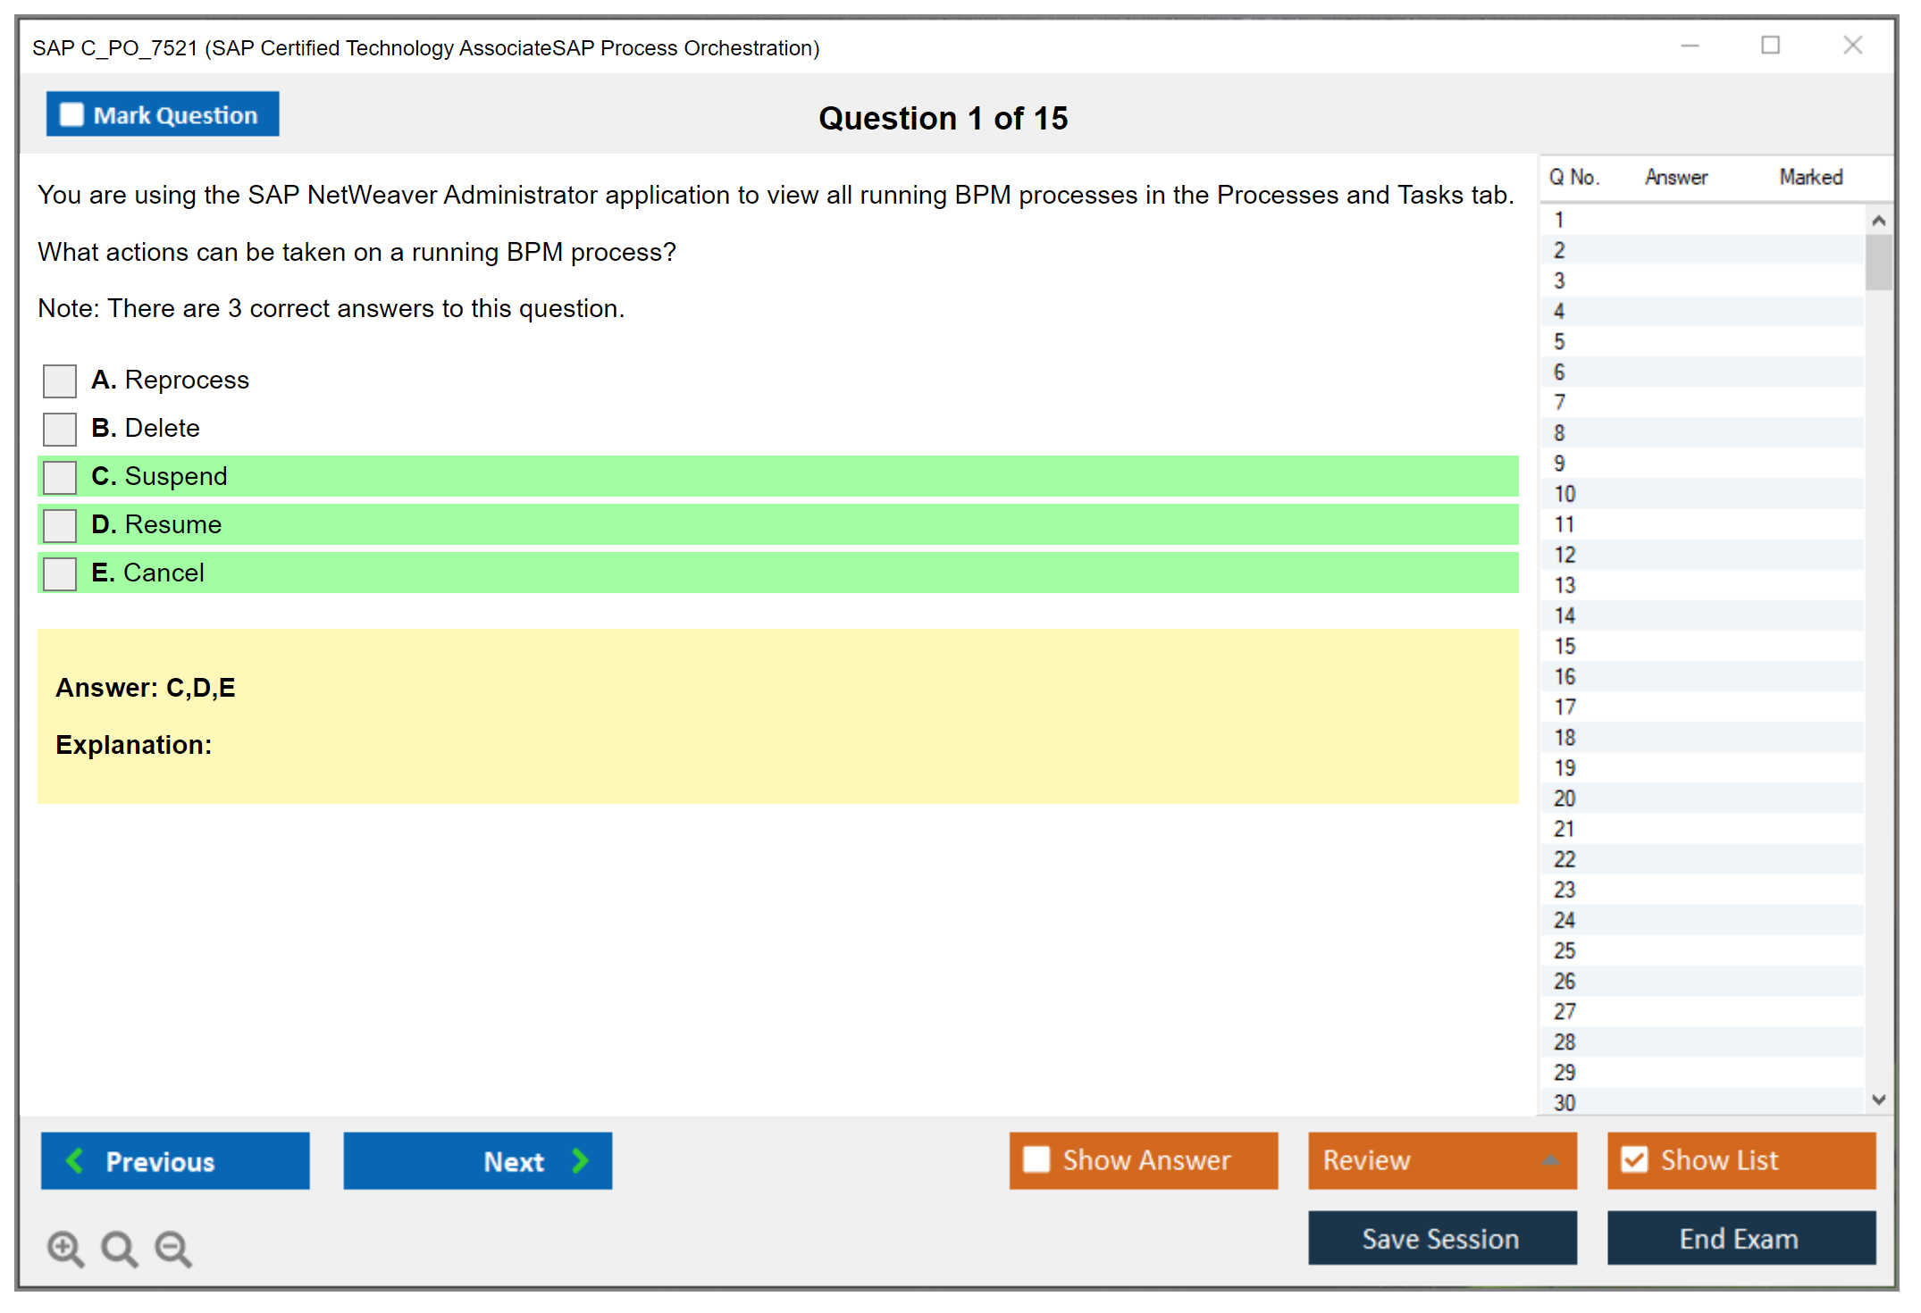Click the zoom out magnifier icon

[x=173, y=1249]
